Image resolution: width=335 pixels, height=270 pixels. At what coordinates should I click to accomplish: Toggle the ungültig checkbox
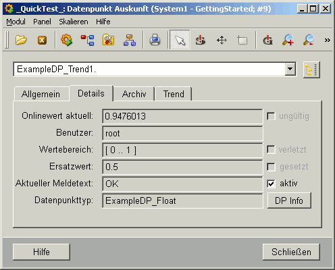tap(271, 116)
